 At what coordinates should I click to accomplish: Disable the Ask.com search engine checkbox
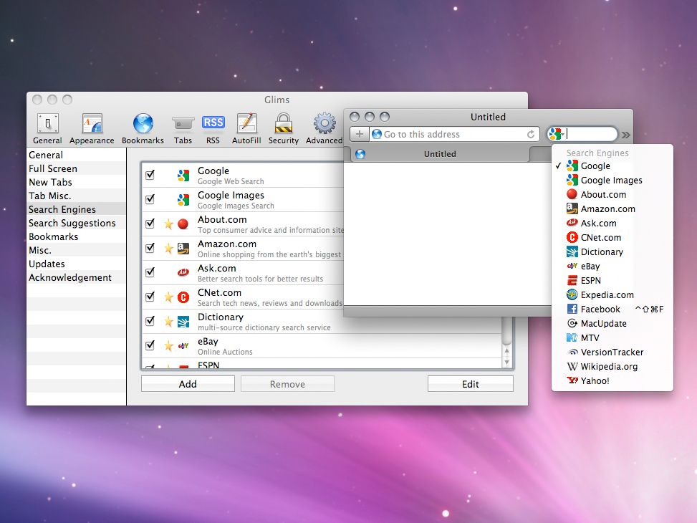point(150,272)
